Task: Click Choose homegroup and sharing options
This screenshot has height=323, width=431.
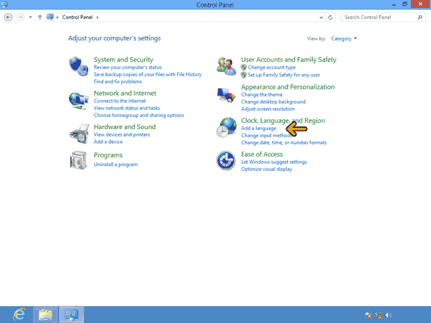Action: [x=139, y=115]
